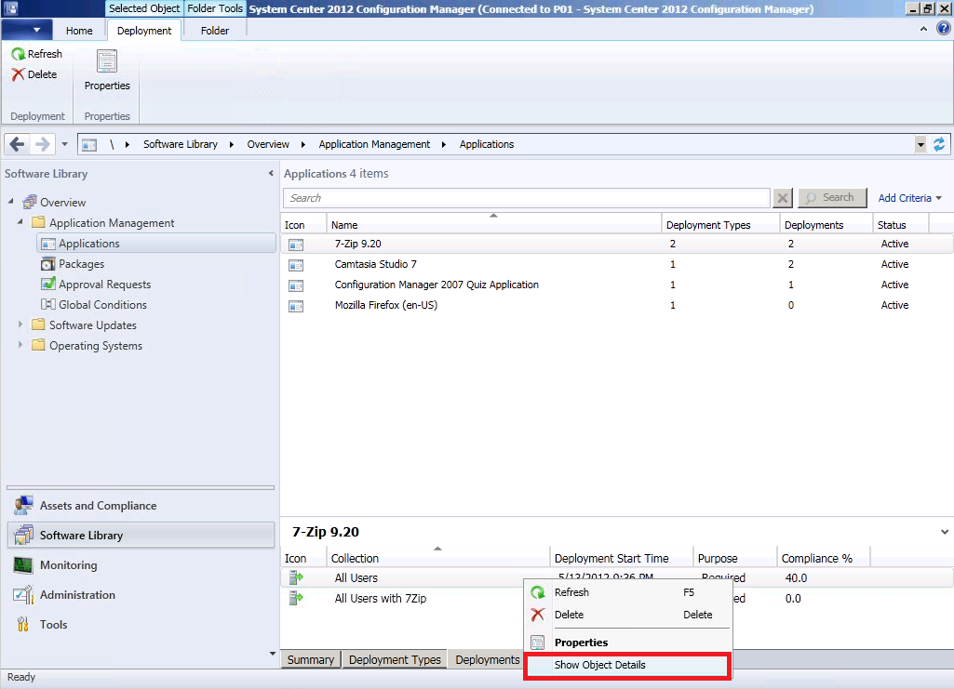Select the Deployment ribbon tab

[144, 31]
